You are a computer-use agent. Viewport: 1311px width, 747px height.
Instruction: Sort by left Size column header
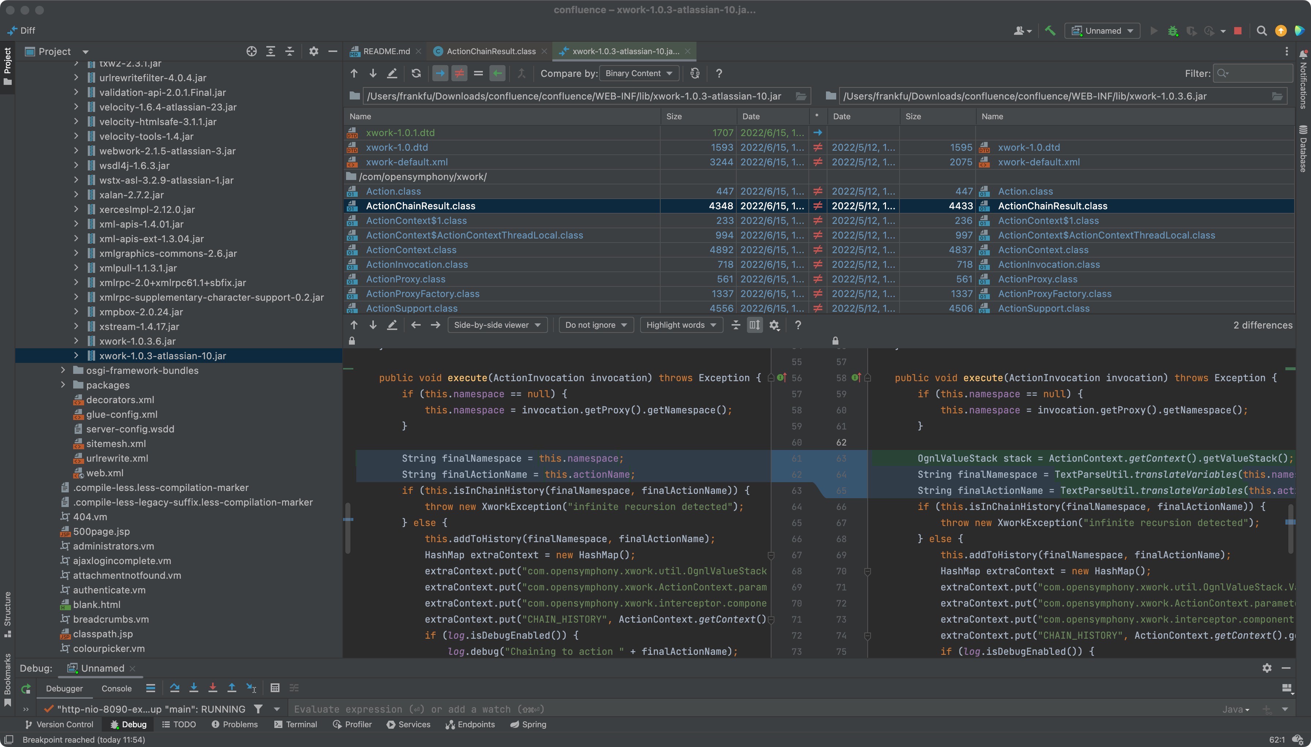(x=698, y=116)
